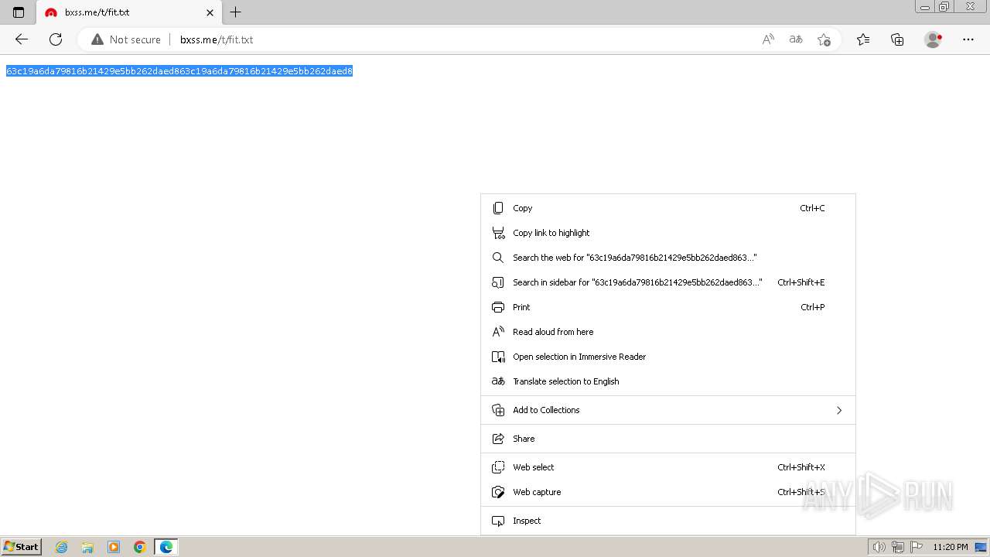Open File Explorer from taskbar

pyautogui.click(x=87, y=547)
